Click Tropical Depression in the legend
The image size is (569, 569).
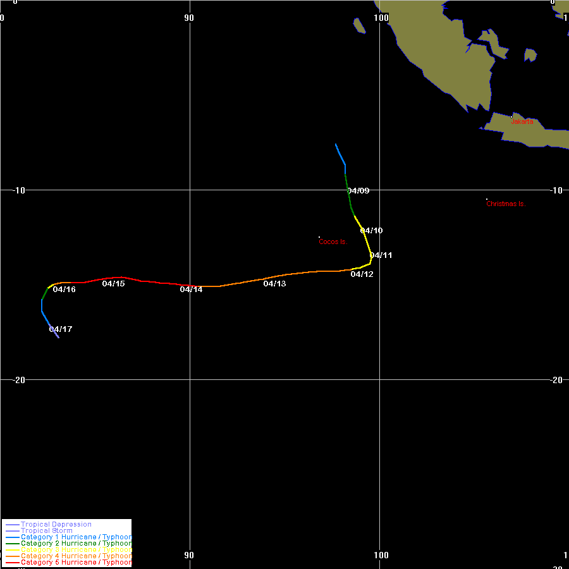(56, 524)
